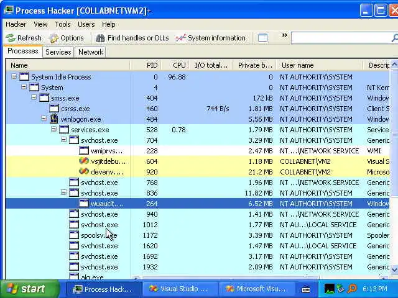Image resolution: width=398 pixels, height=298 pixels.
Task: Click the spoolsv.exe process icon
Action: tap(74, 235)
